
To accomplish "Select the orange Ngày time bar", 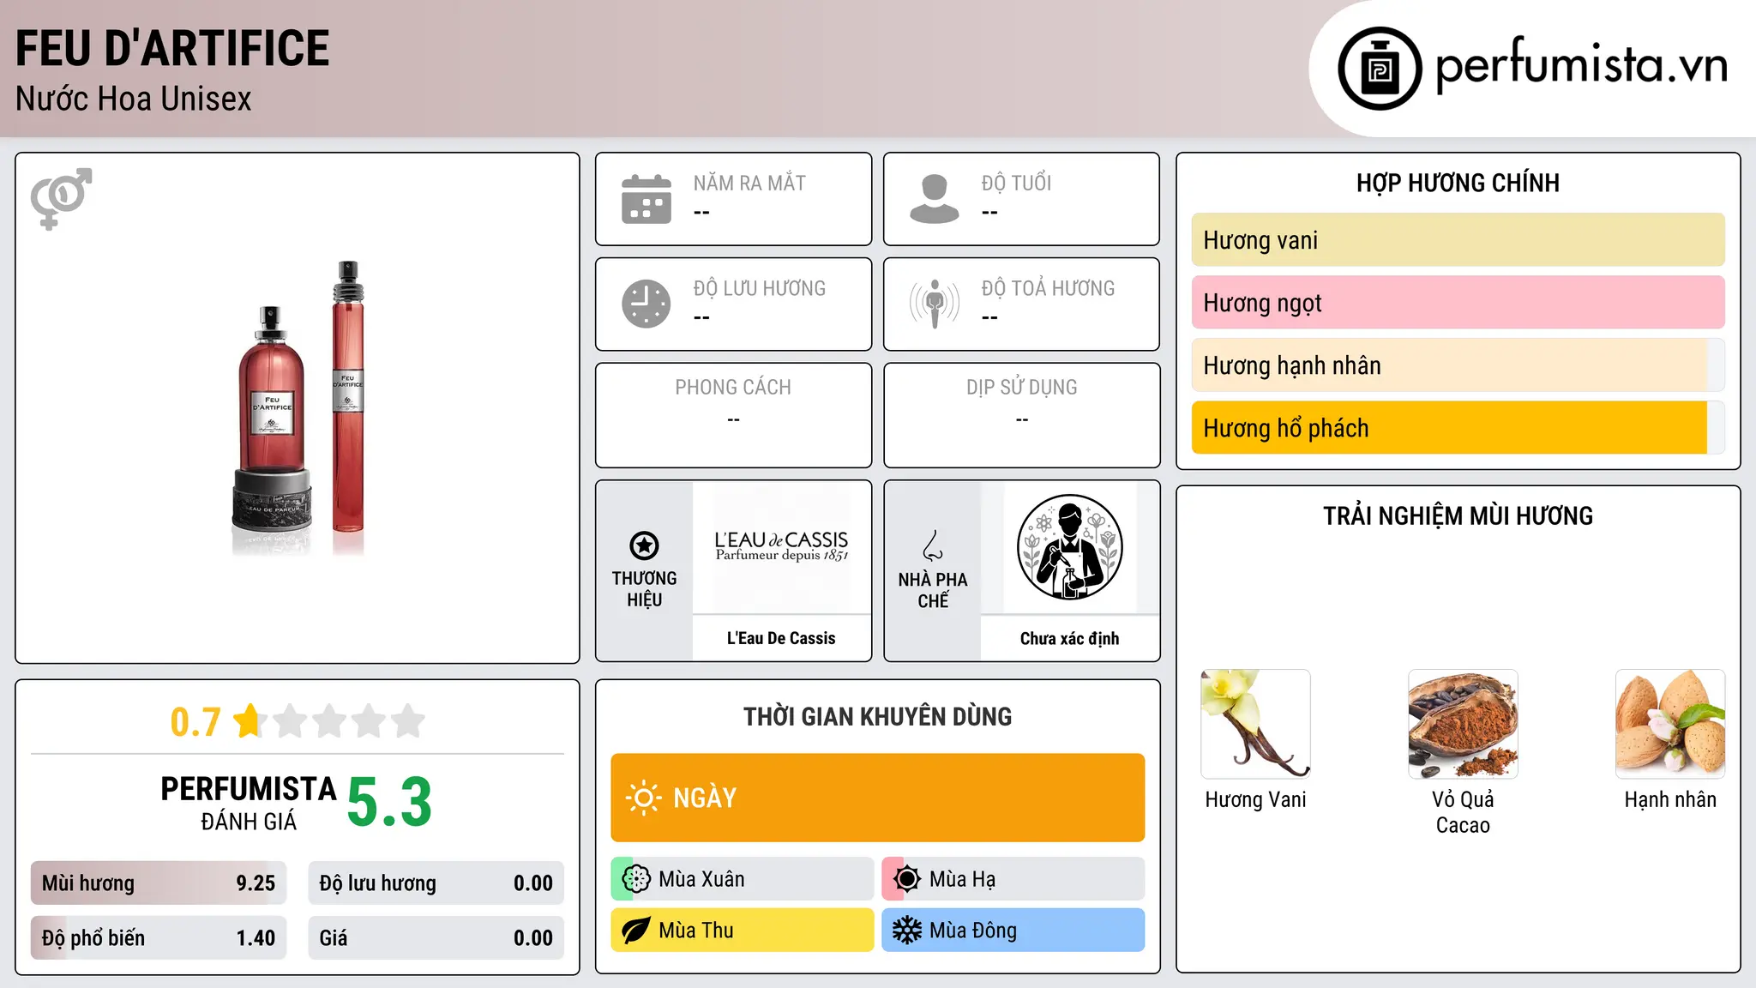I will (878, 798).
